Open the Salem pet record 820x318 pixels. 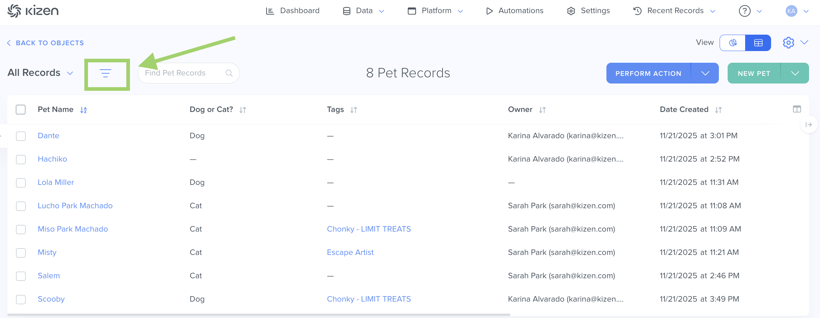point(49,276)
